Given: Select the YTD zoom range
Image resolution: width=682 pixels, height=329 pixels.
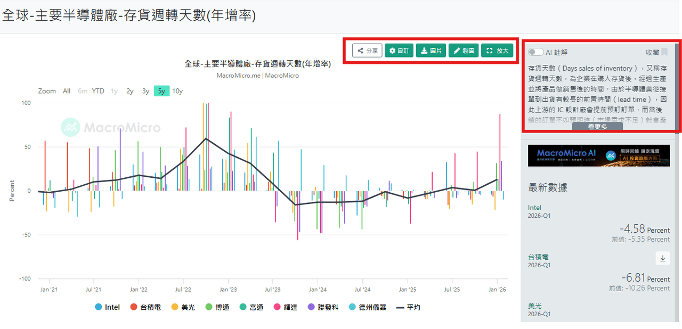Looking at the screenshot, I should (x=98, y=91).
